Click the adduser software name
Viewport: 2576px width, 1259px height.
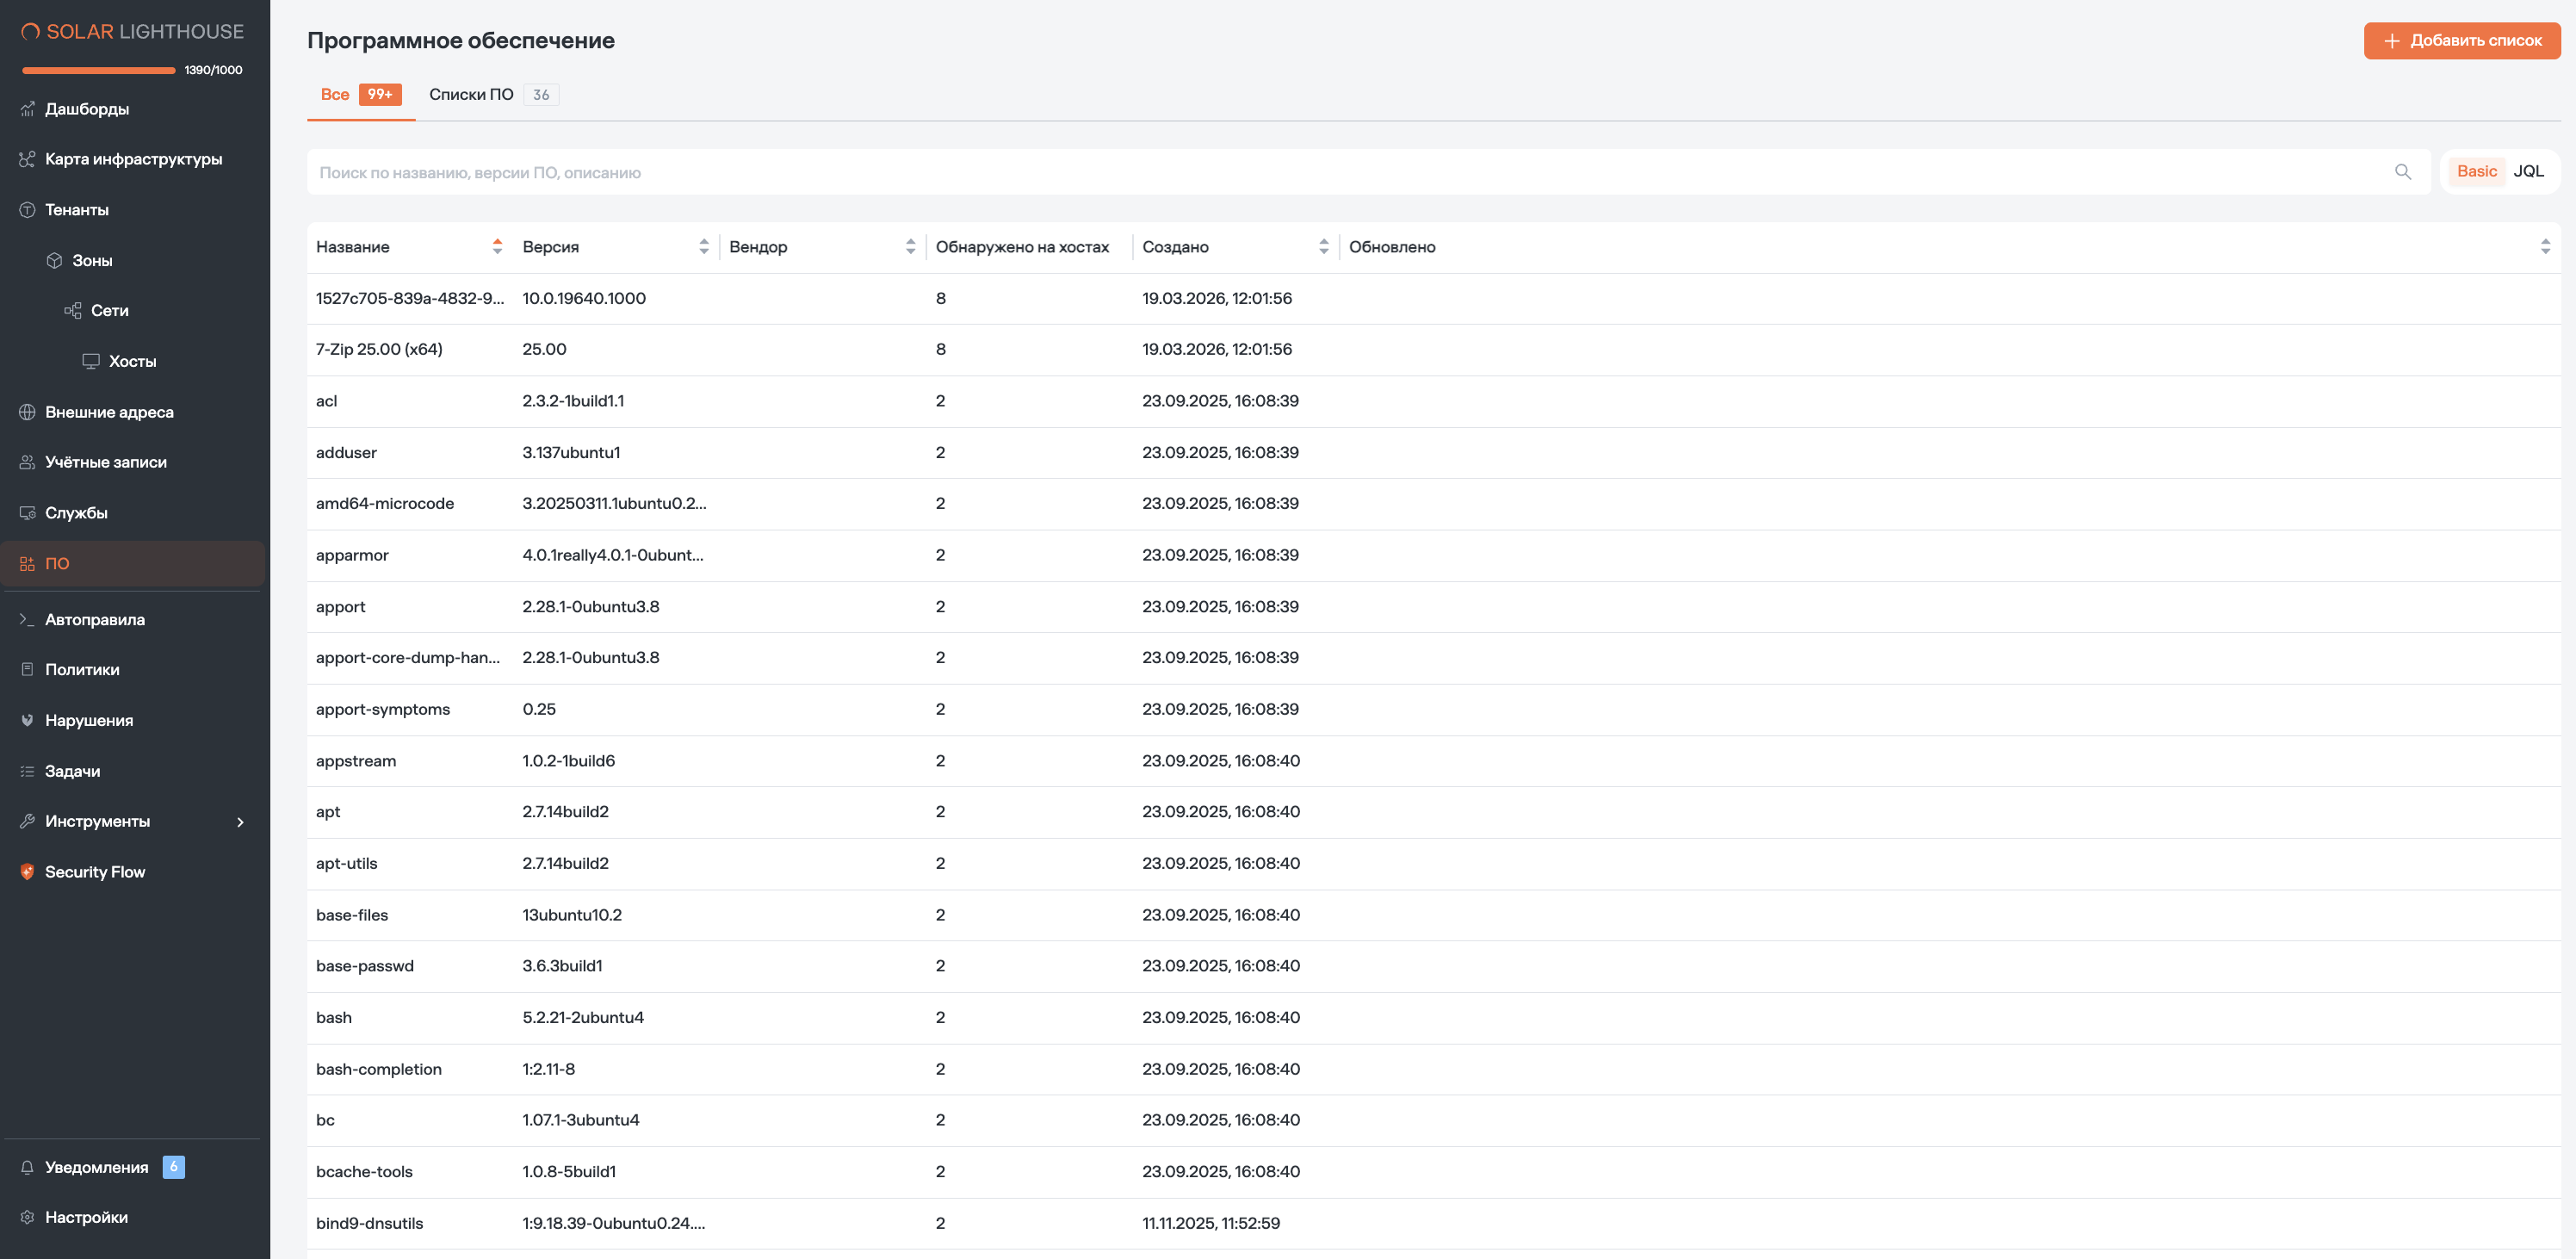point(346,453)
